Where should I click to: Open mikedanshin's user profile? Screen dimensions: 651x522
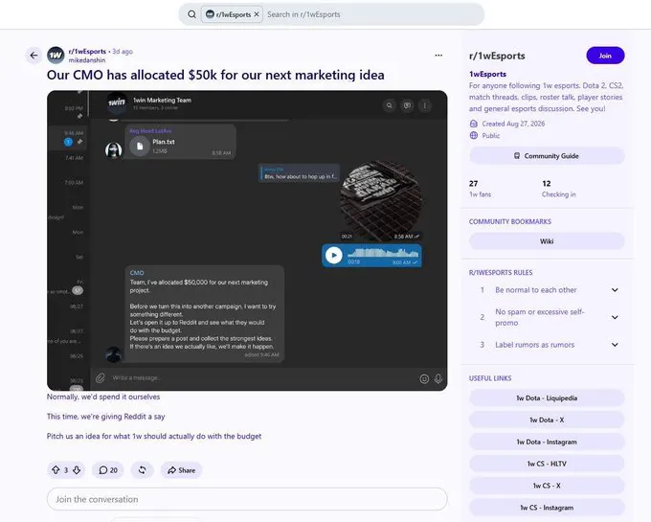pos(87,60)
